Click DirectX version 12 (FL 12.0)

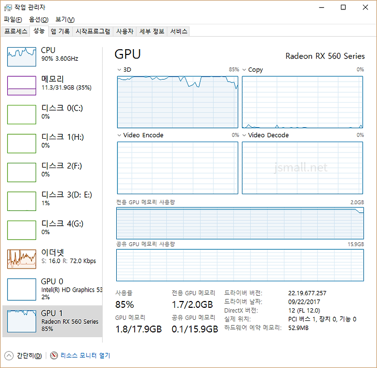pyautogui.click(x=304, y=310)
